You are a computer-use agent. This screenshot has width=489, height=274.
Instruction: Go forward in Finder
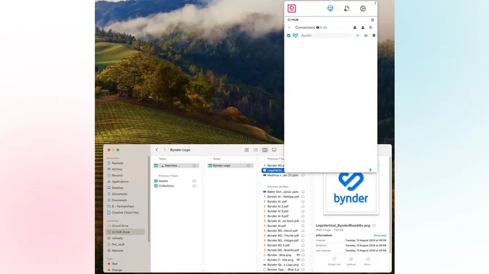click(x=164, y=150)
